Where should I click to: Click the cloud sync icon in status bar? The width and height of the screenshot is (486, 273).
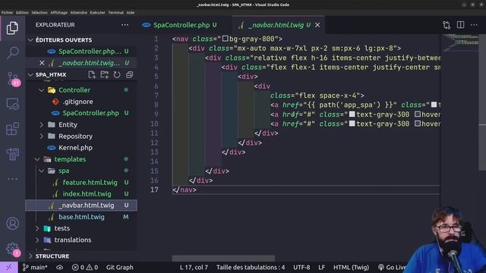click(x=59, y=267)
